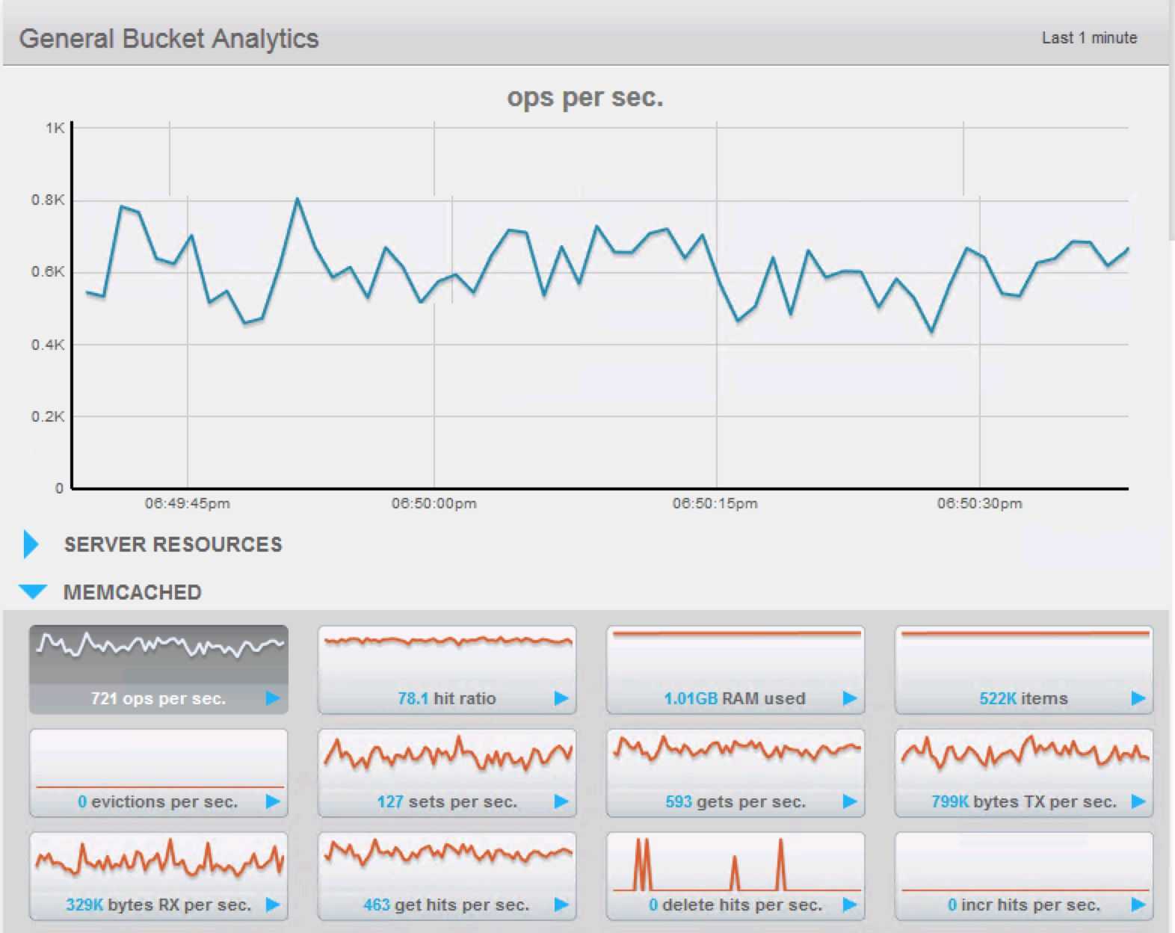
Task: Click the arrow icon on get hits per sec. tile
Action: [561, 905]
